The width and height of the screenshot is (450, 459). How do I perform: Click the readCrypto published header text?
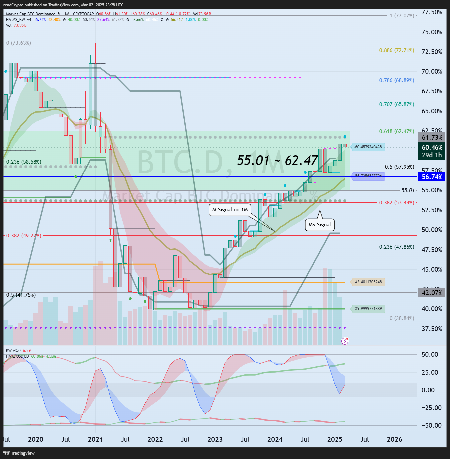click(63, 5)
